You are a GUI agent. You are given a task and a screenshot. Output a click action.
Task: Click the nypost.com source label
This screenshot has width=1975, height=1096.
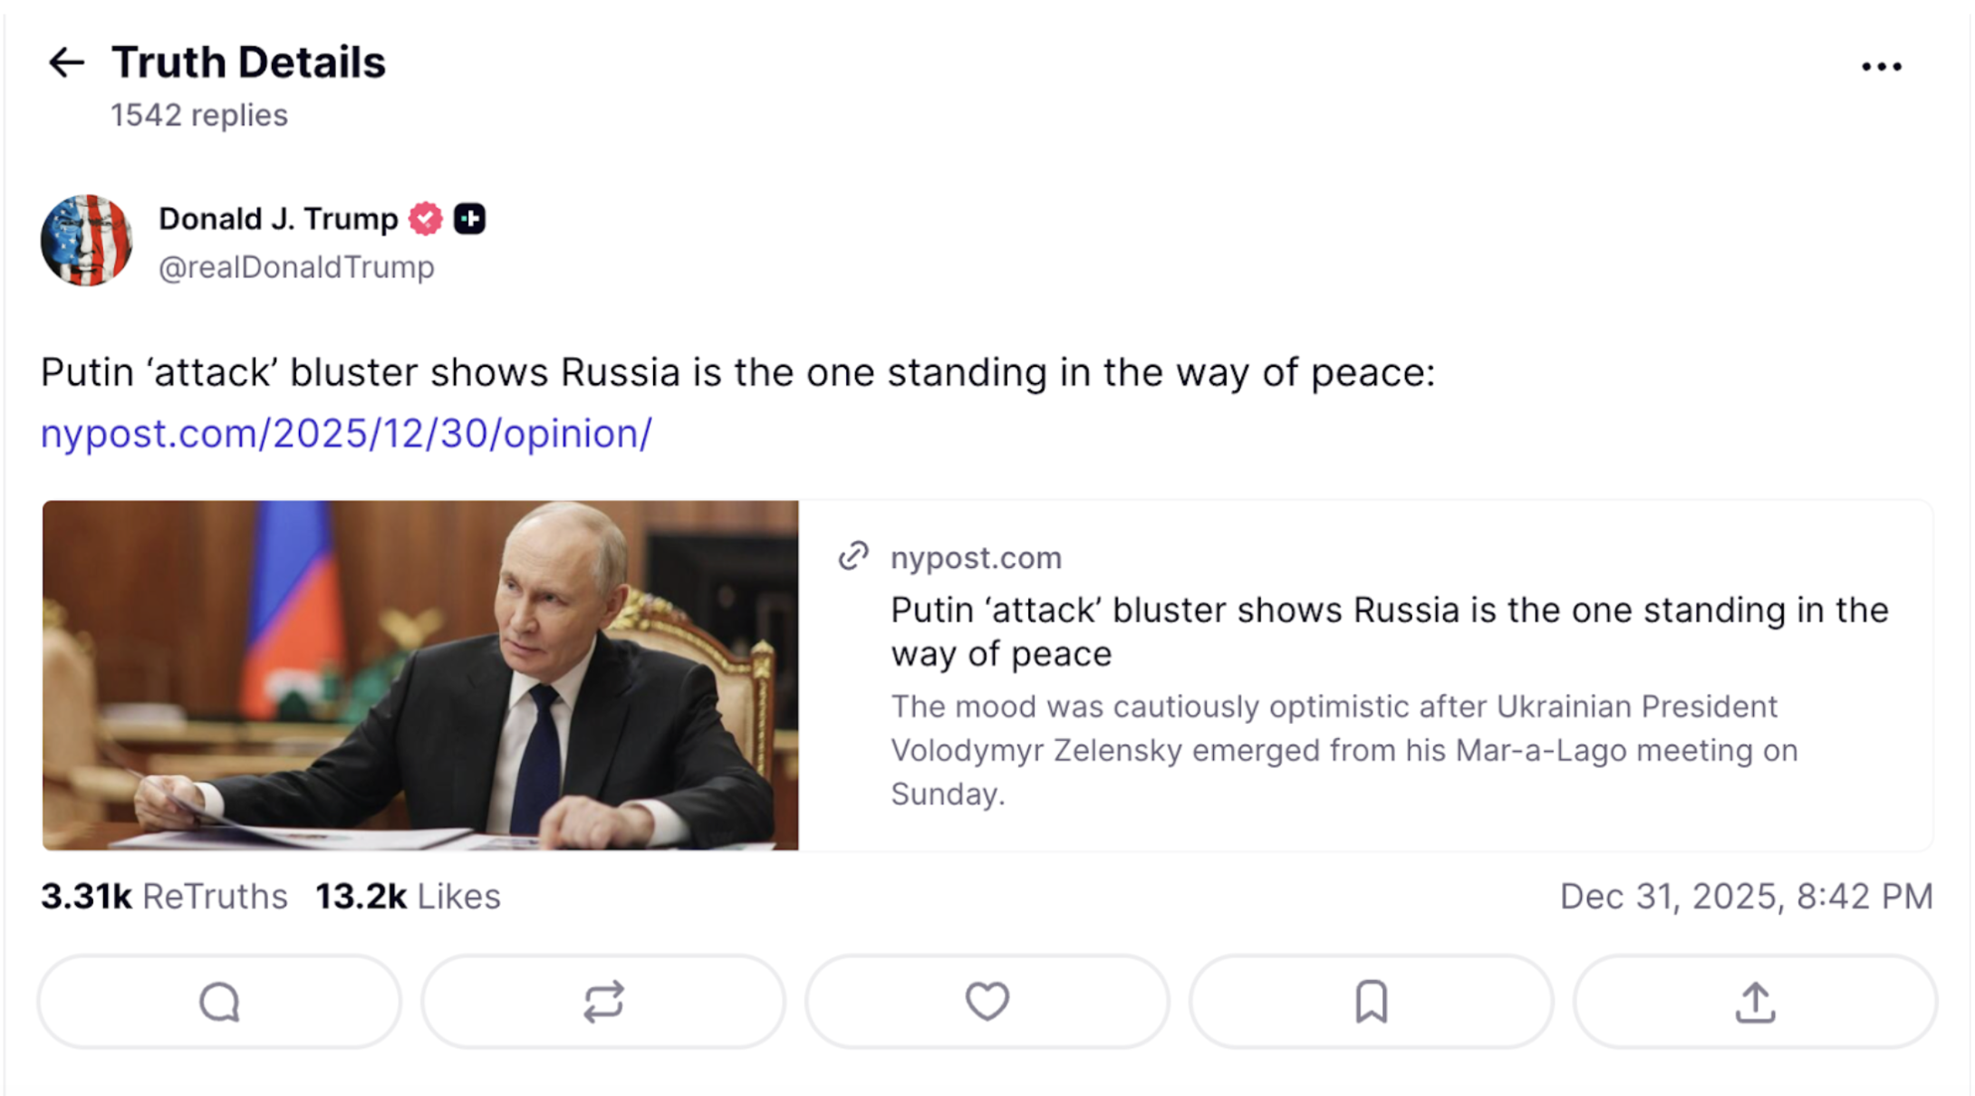pyautogui.click(x=976, y=558)
